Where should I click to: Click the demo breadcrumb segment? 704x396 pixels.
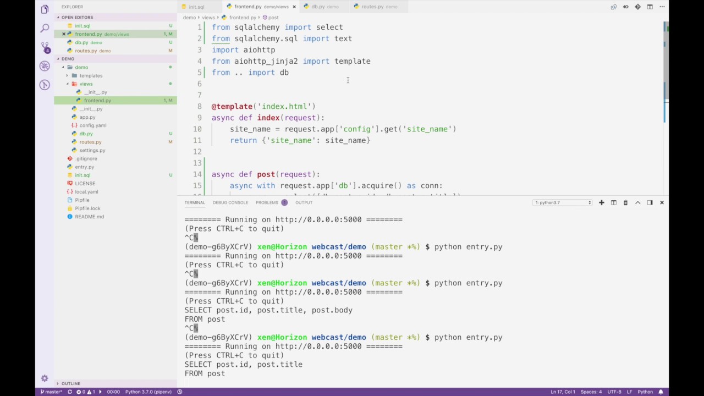(x=189, y=18)
